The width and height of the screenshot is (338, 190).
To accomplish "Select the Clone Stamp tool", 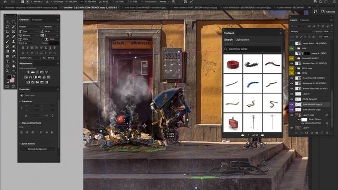I will pyautogui.click(x=13, y=42).
